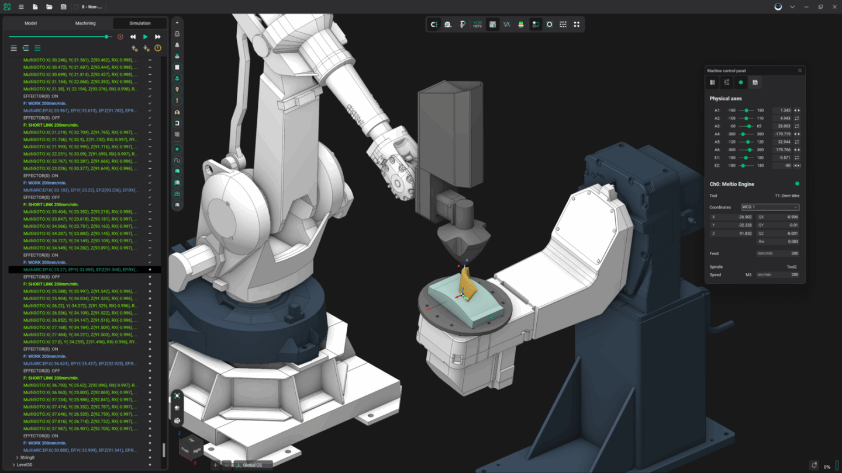Toggle the Ch0 Meltio Engine green status indicator
The image size is (842, 473).
click(796, 183)
